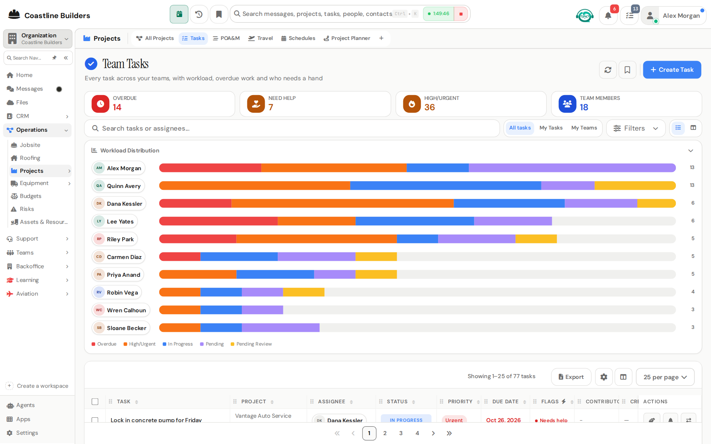Switch to column board view layout
The width and height of the screenshot is (711, 444).
tap(693, 128)
